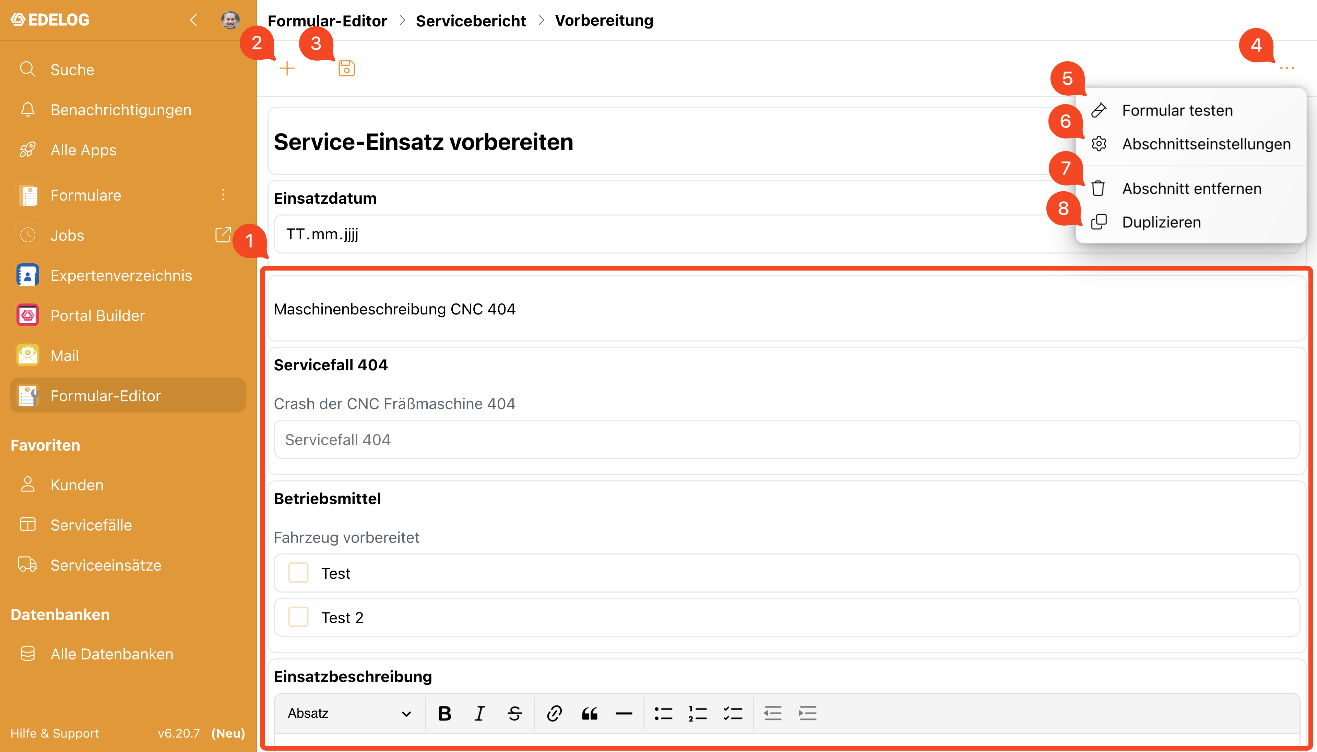Check the Test 2 checkbox
Image resolution: width=1317 pixels, height=752 pixels.
point(298,617)
